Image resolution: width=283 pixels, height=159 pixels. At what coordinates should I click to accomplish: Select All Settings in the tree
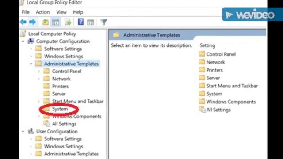(64, 124)
